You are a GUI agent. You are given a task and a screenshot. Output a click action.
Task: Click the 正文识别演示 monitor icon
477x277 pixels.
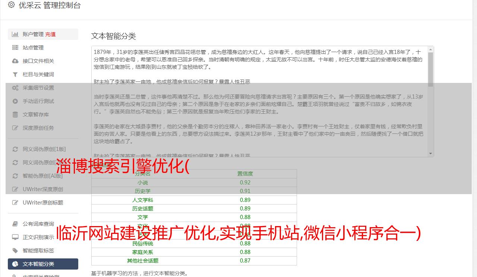point(15,237)
